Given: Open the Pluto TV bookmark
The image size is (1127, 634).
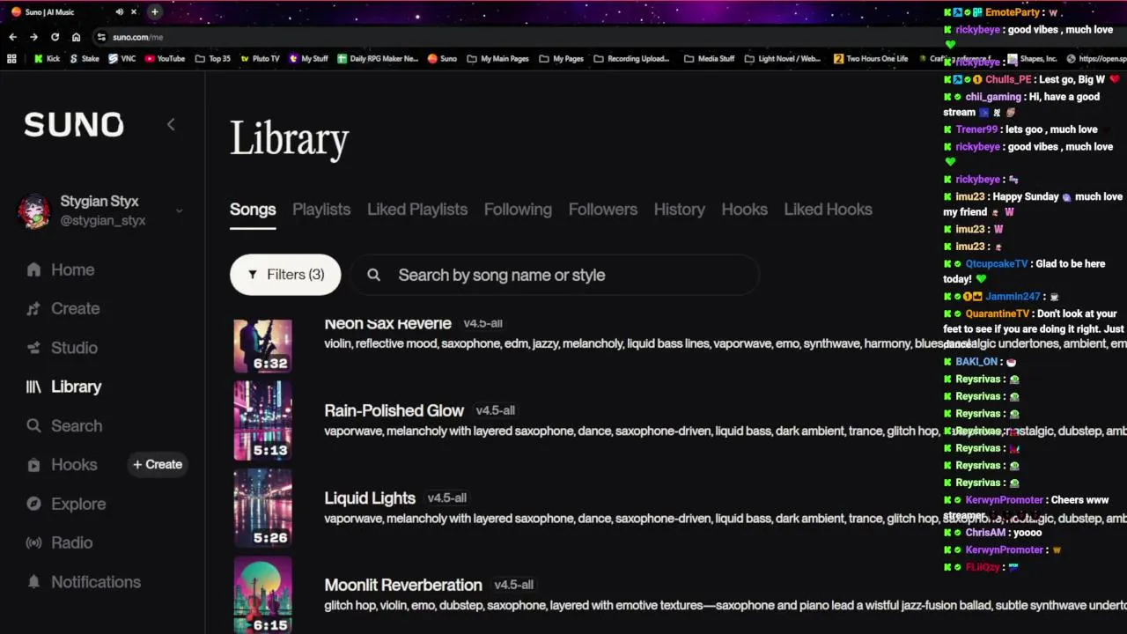Looking at the screenshot, I should 260,59.
